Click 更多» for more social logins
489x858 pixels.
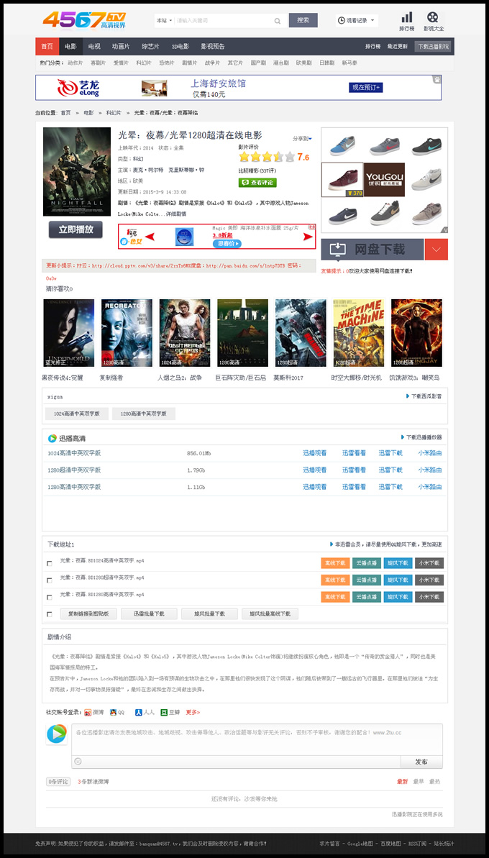click(x=193, y=713)
